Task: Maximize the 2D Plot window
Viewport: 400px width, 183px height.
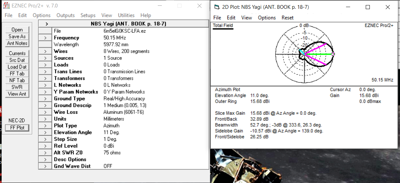Action: pyautogui.click(x=368, y=7)
